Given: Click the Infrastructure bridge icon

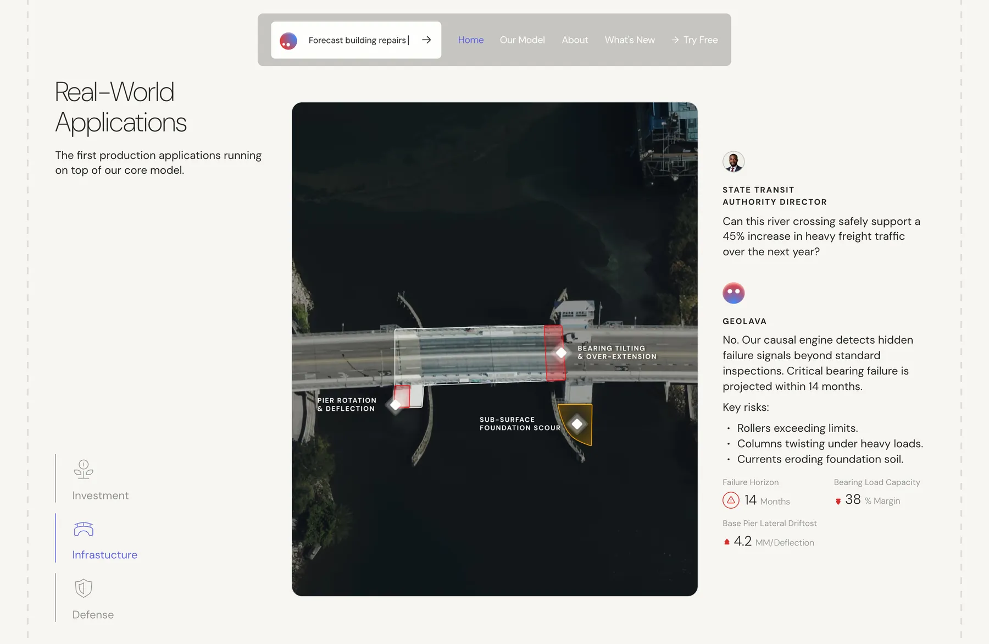Looking at the screenshot, I should tap(84, 529).
